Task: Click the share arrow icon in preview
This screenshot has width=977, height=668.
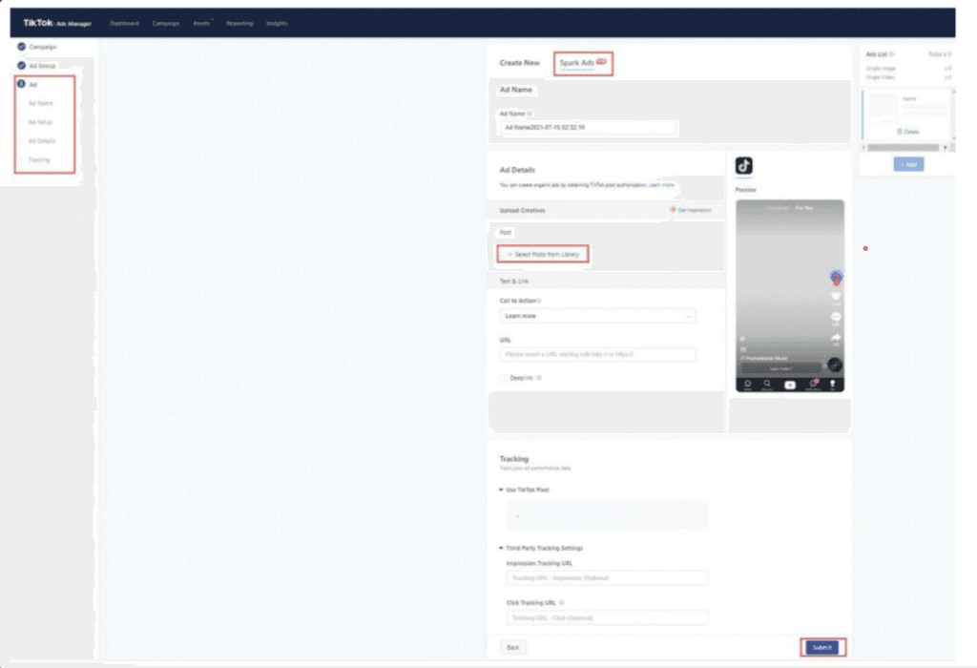Action: tap(836, 338)
